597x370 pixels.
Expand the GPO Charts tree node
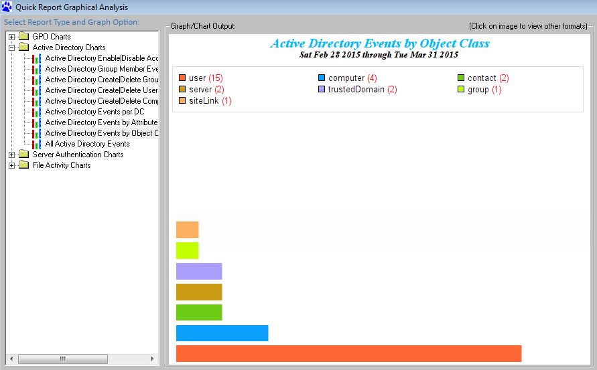(11, 37)
